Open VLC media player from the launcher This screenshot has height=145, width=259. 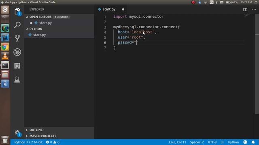coord(5,56)
